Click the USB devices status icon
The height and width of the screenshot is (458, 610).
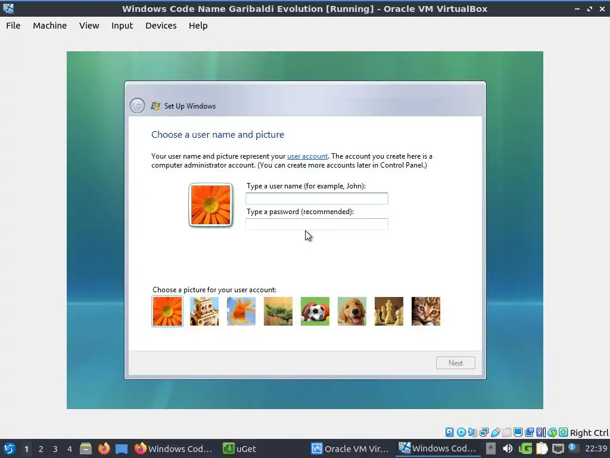point(495,432)
